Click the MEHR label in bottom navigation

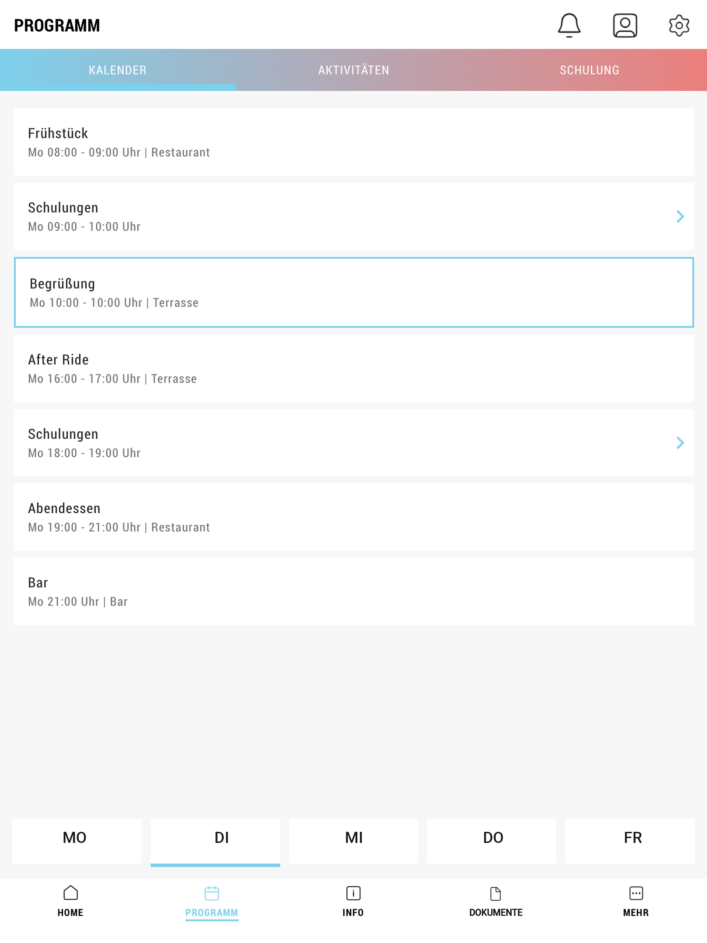pyautogui.click(x=636, y=913)
